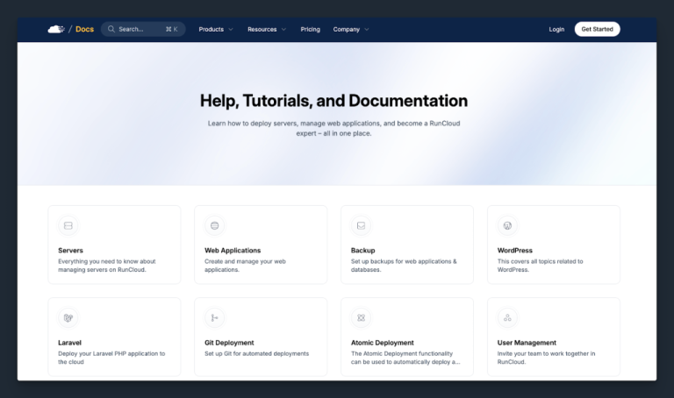Click the User Management icon
Image resolution: width=674 pixels, height=398 pixels.
point(507,317)
